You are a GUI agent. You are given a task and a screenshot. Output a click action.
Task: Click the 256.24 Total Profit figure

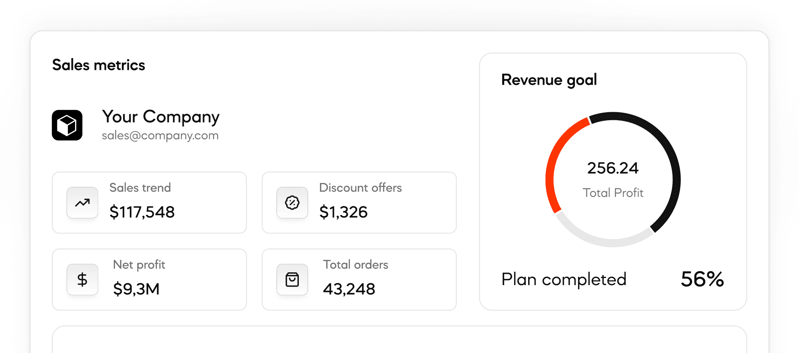613,168
